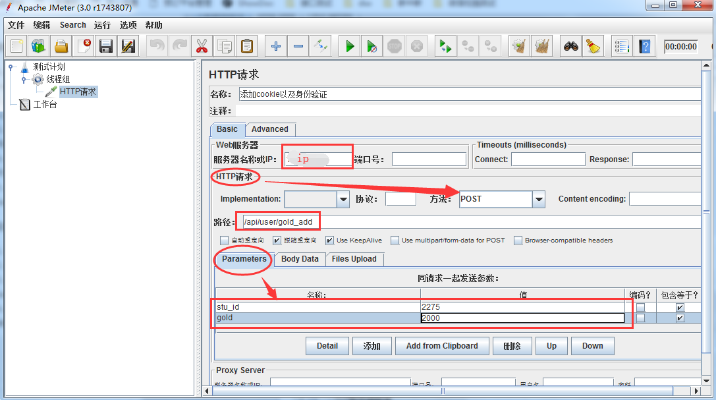716x400 pixels.
Task: Click the 删除 button
Action: coord(512,346)
